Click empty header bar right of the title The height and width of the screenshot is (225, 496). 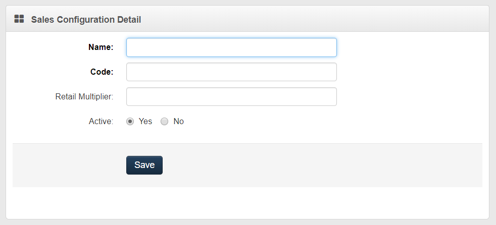coord(313,19)
